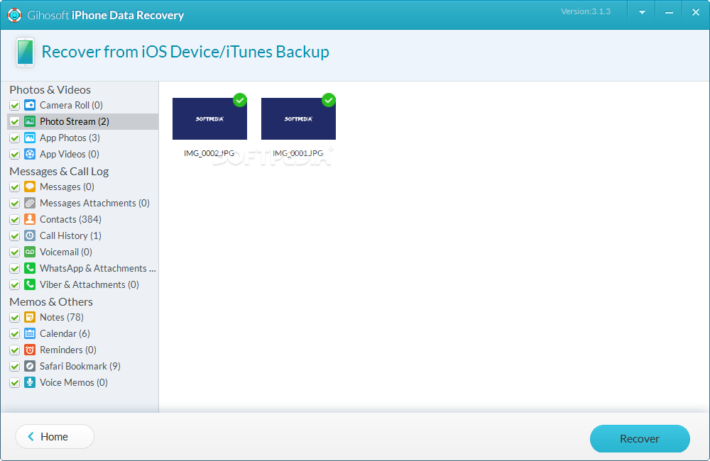Uncheck the Messages Attachments checkbox
The height and width of the screenshot is (461, 710).
pyautogui.click(x=14, y=203)
